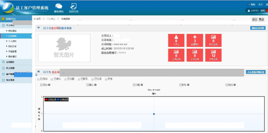Tick the 已完成 checkbox
268x133 pixels.
93,79
